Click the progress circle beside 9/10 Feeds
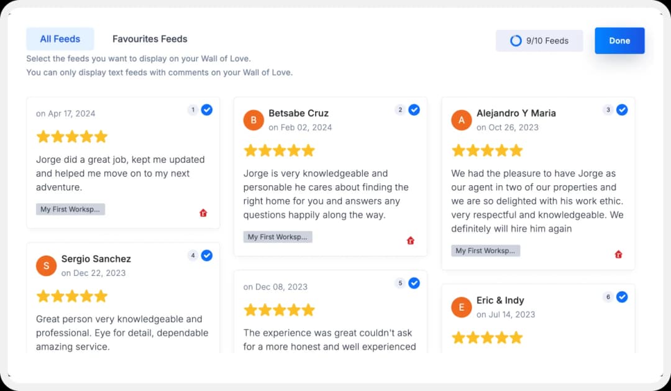Screen dimensions: 671x391 coord(516,40)
